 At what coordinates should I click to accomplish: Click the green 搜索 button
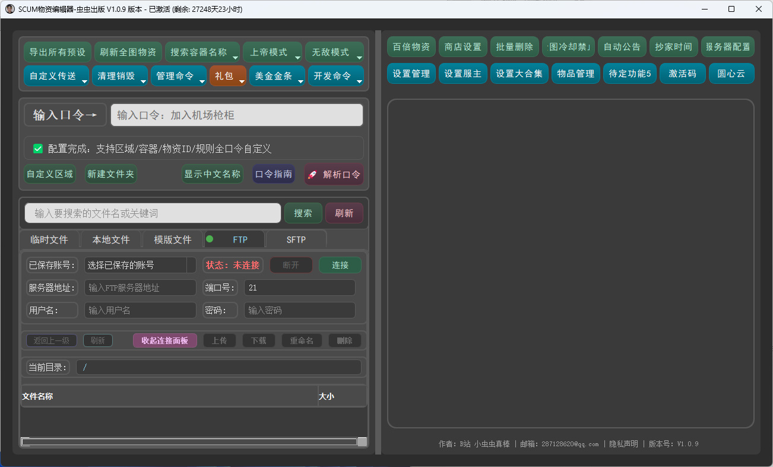[303, 213]
